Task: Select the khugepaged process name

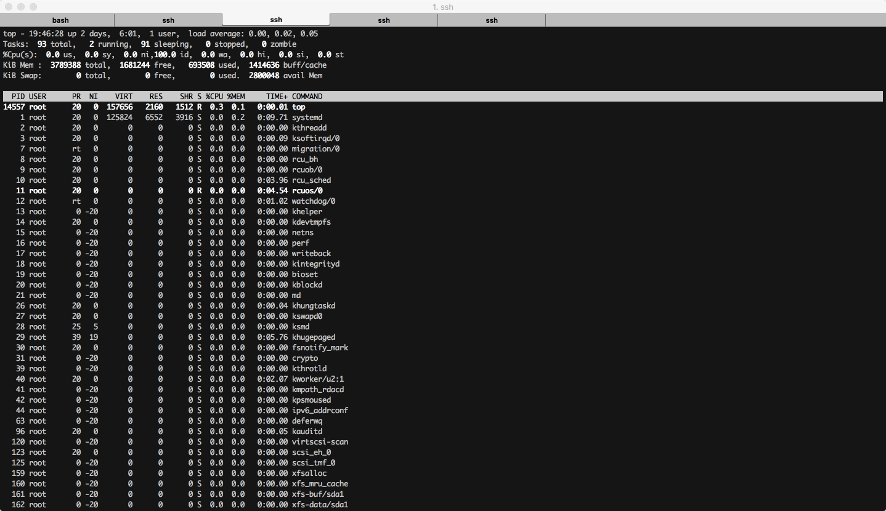Action: click(314, 337)
